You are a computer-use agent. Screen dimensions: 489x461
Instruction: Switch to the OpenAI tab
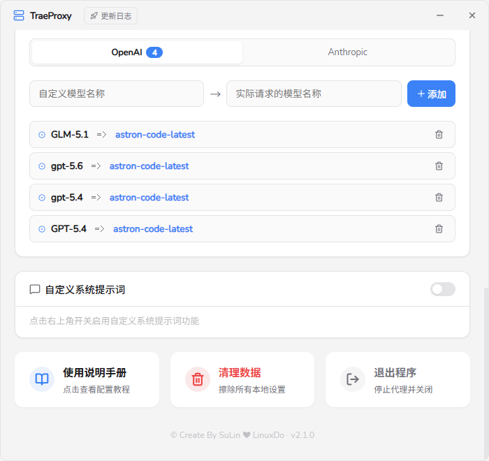pyautogui.click(x=137, y=52)
